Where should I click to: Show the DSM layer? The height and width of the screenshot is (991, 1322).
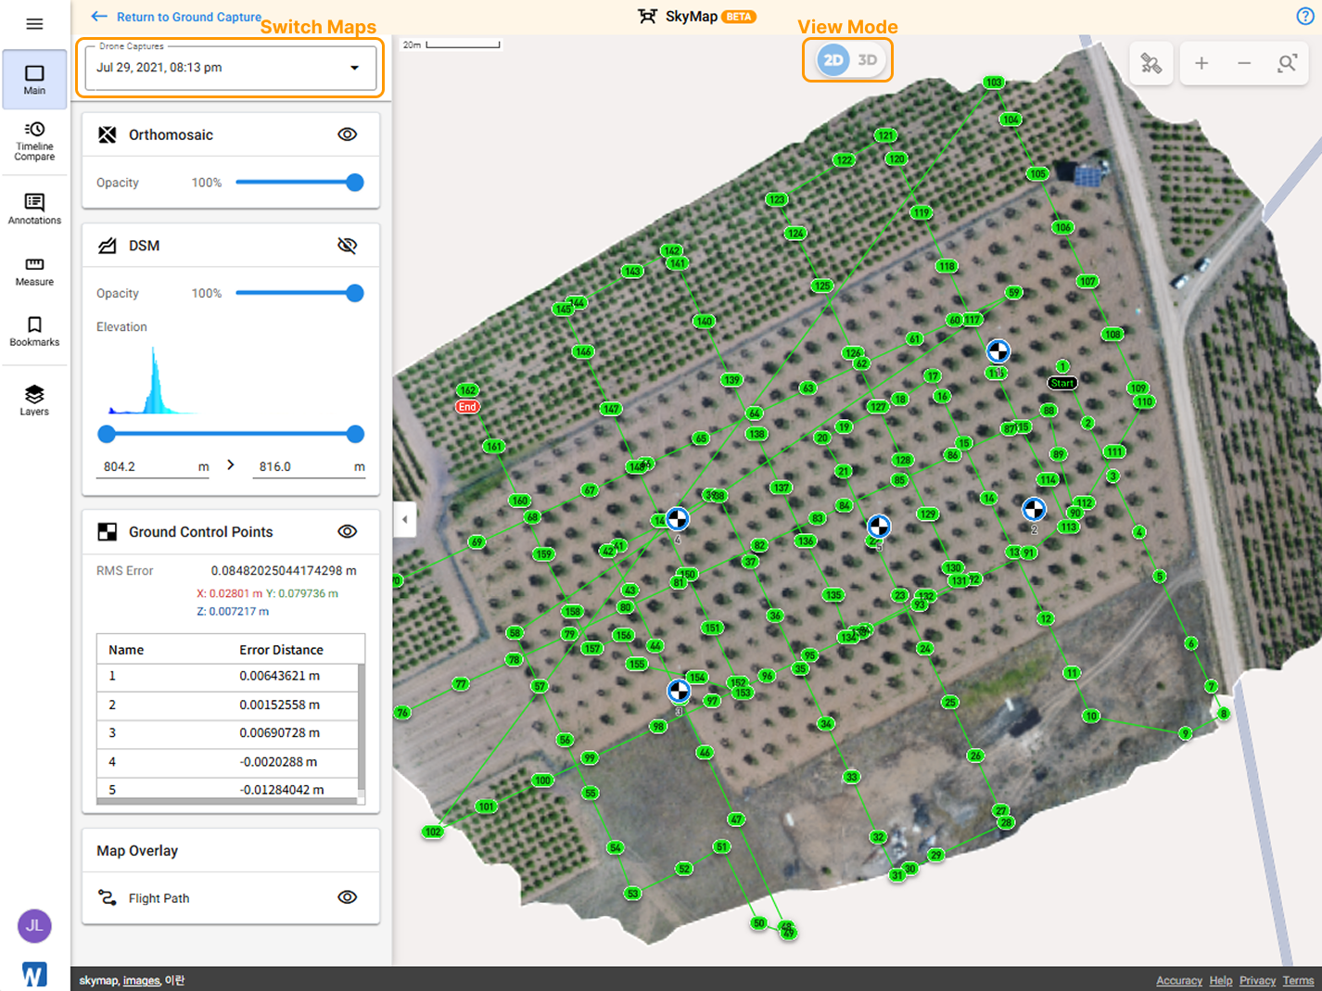tap(348, 246)
